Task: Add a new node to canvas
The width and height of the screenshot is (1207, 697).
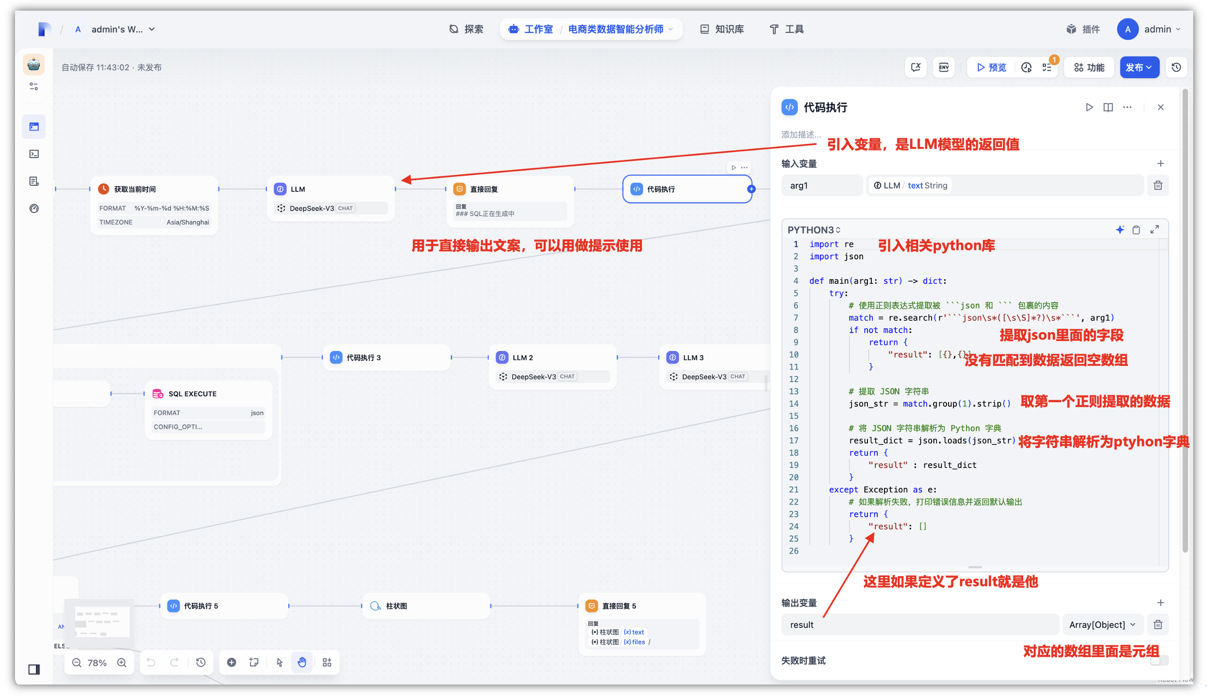Action: (x=232, y=662)
